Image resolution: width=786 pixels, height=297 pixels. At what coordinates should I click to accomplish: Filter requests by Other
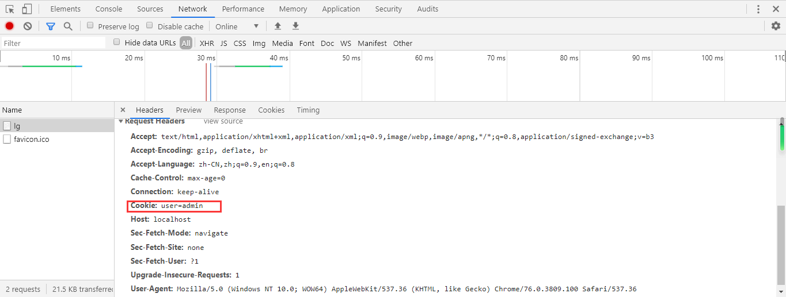[403, 43]
